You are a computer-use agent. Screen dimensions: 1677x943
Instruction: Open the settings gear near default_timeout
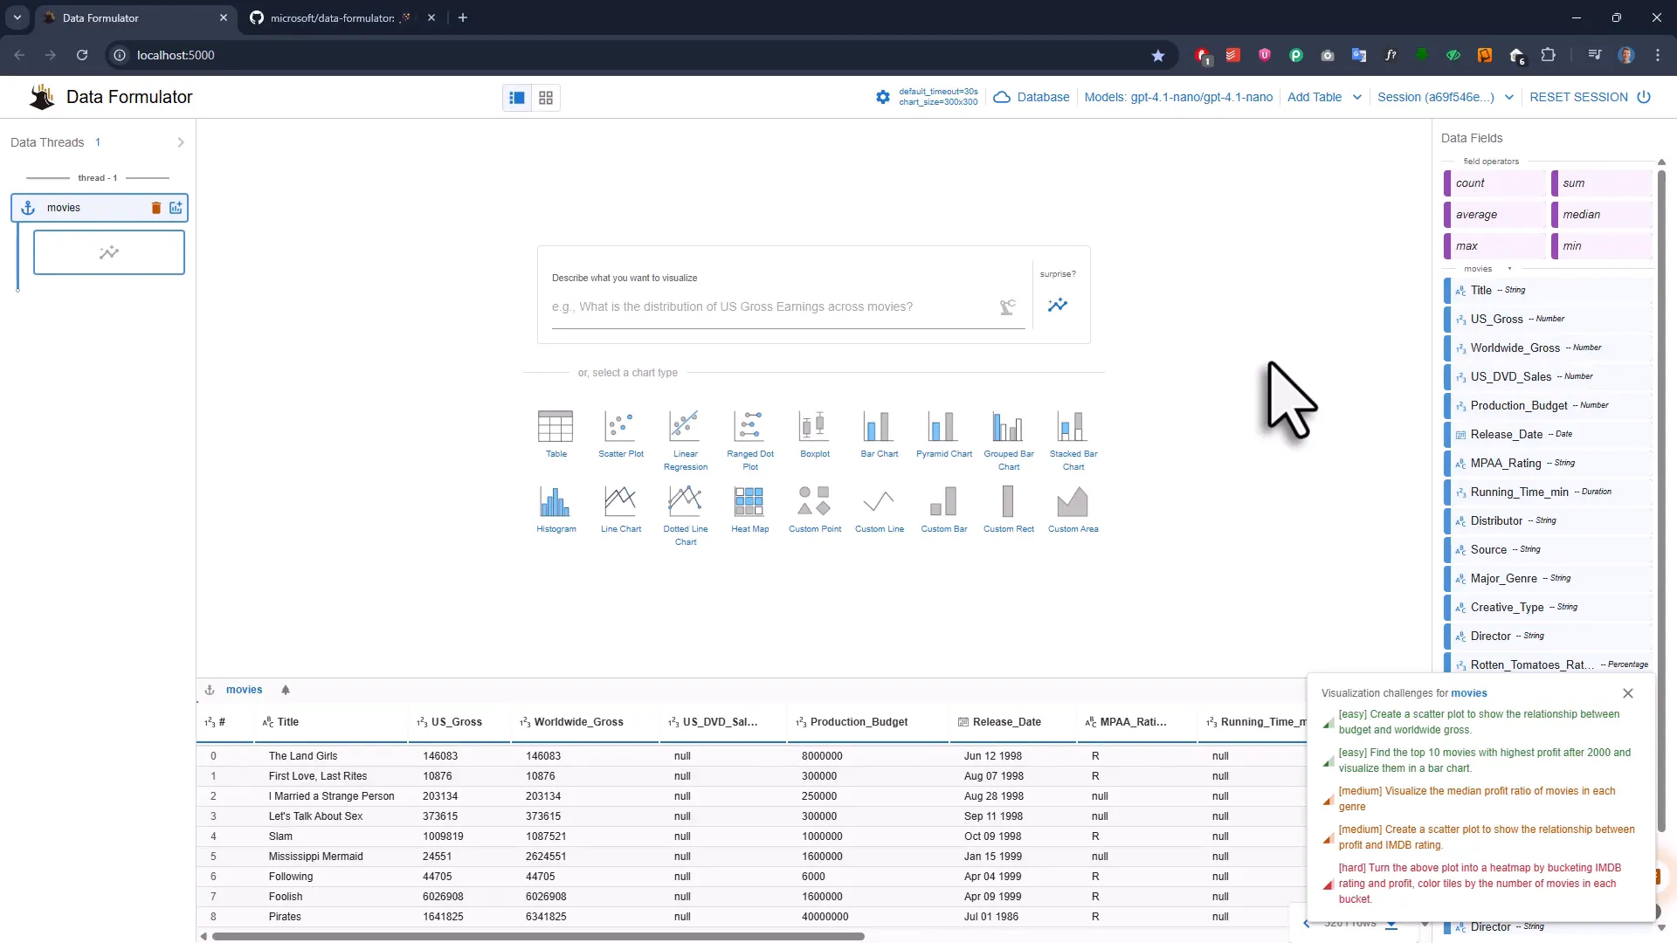coord(882,97)
